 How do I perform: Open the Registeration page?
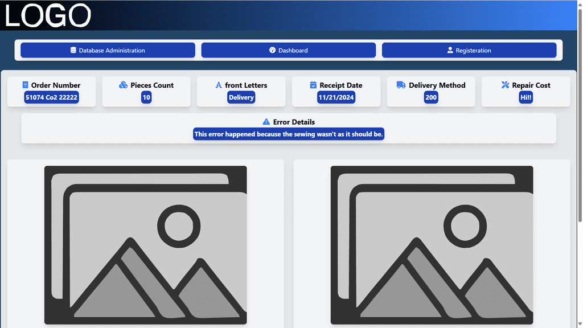coord(469,50)
